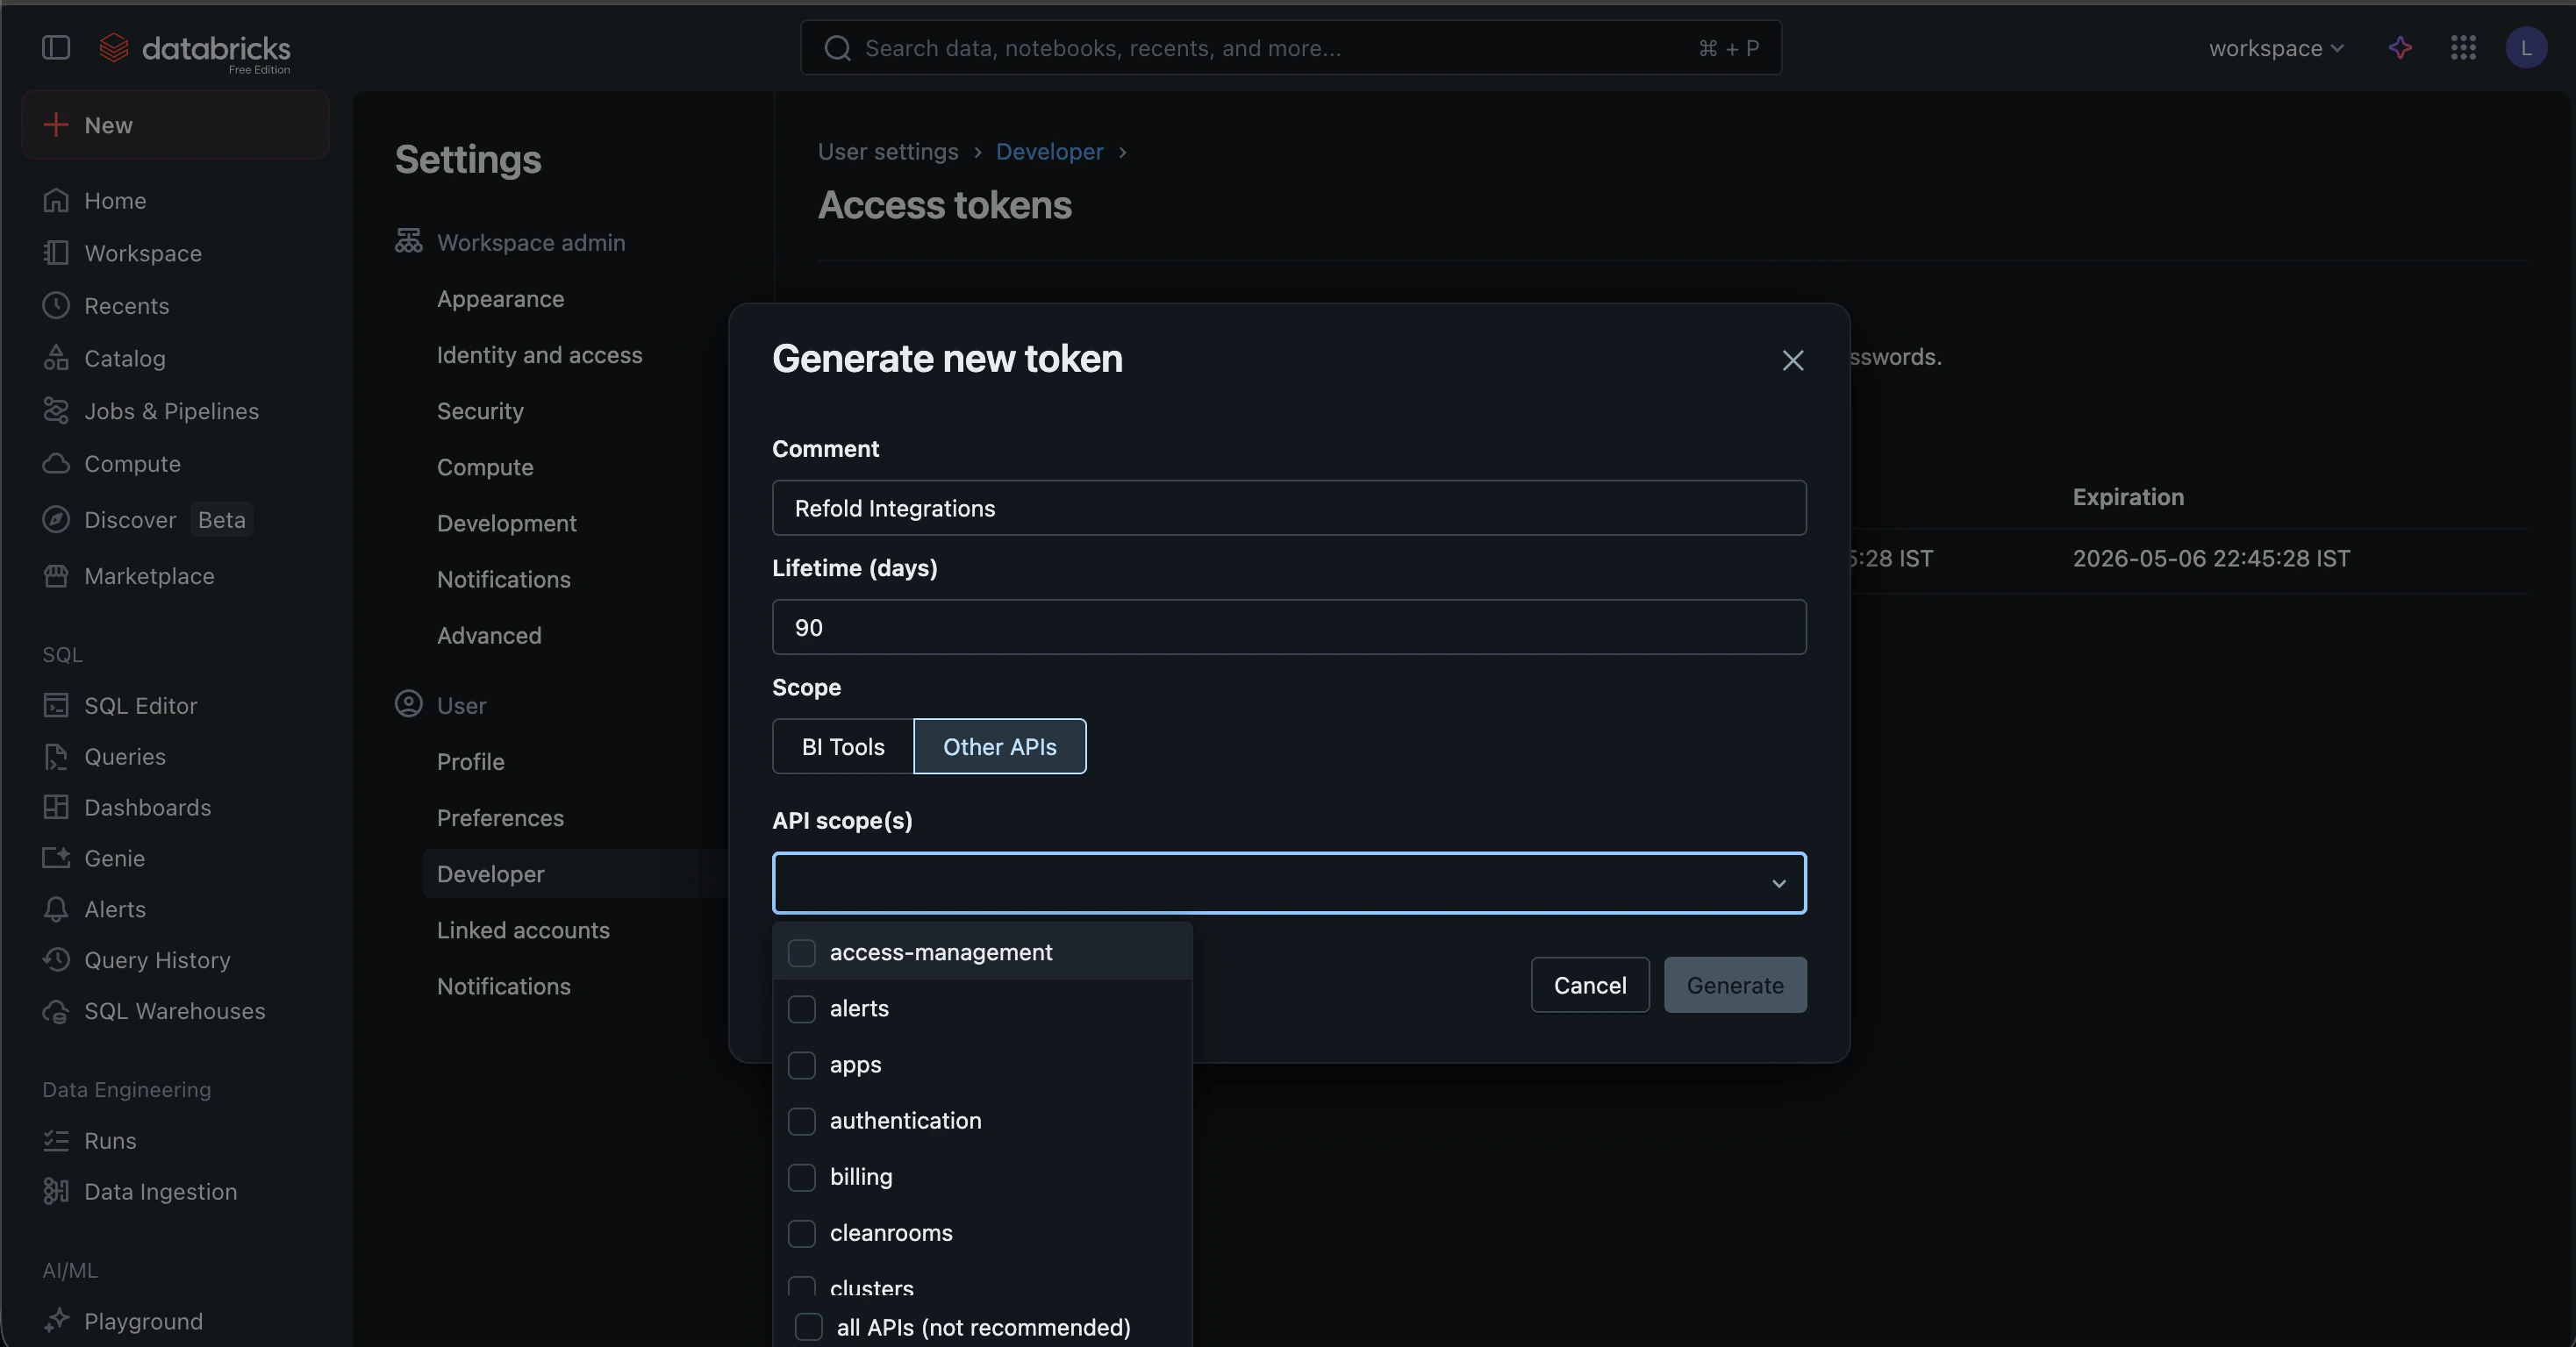The width and height of the screenshot is (2576, 1347).
Task: Expand the Developer breadcrumb chevron
Action: click(x=1122, y=152)
